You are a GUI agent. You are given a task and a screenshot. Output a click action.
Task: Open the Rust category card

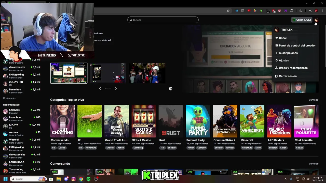(x=171, y=121)
